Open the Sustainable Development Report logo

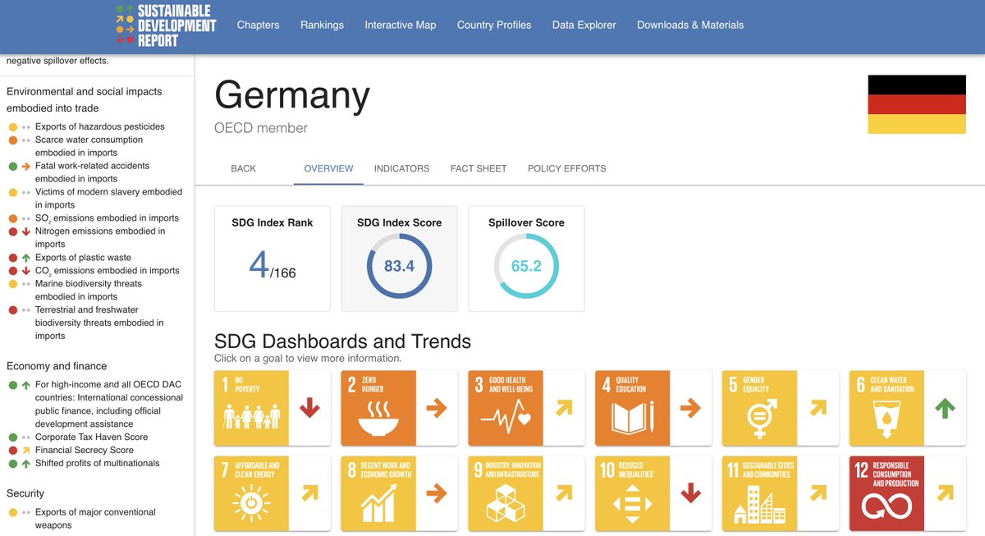(x=166, y=25)
